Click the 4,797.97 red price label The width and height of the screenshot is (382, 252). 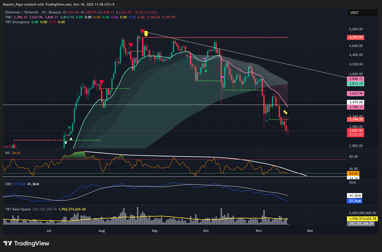357,37
